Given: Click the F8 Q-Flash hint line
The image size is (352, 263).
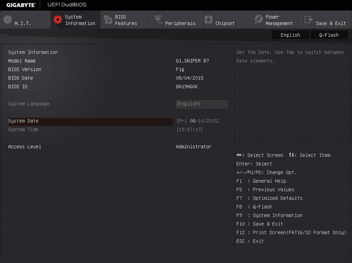Looking at the screenshot, I should [x=254, y=207].
